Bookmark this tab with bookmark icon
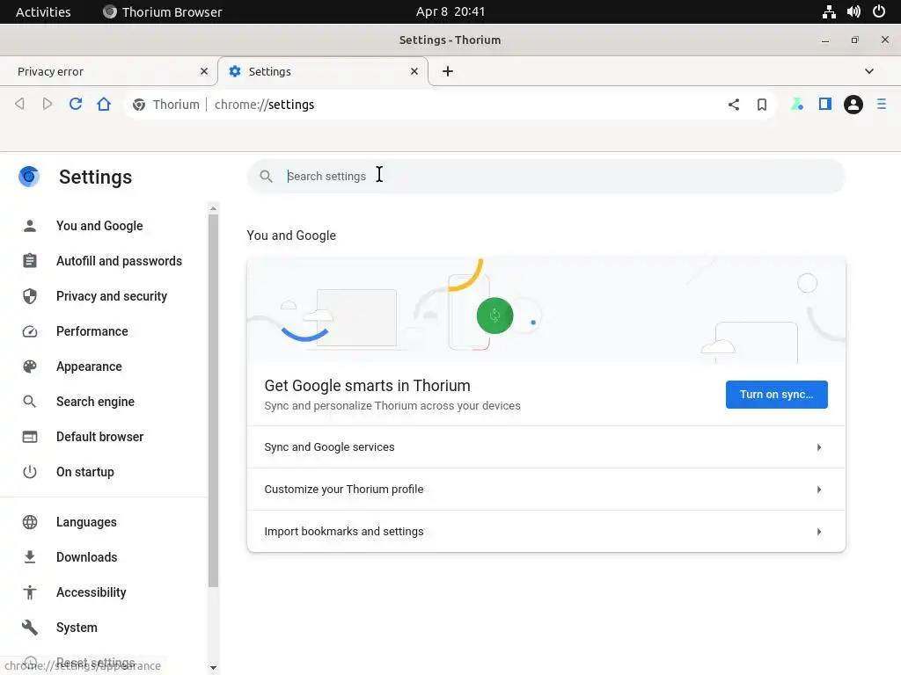Image resolution: width=901 pixels, height=675 pixels. (762, 105)
